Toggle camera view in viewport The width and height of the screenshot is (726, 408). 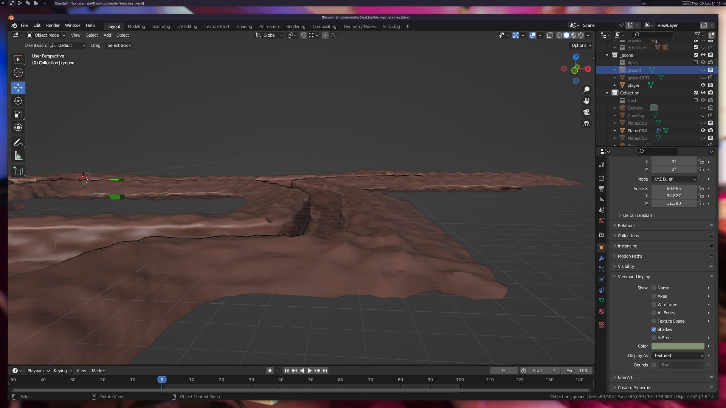pyautogui.click(x=586, y=113)
